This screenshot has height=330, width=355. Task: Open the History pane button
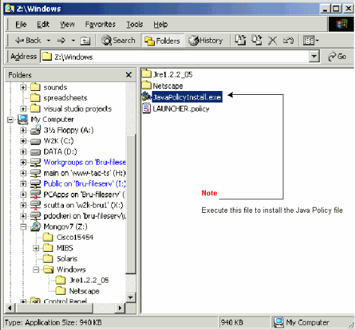tap(205, 40)
